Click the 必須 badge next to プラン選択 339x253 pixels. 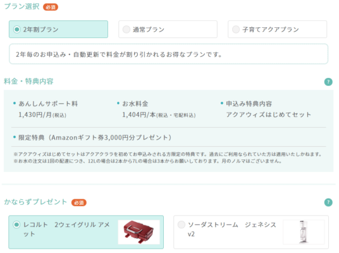[x=51, y=7]
